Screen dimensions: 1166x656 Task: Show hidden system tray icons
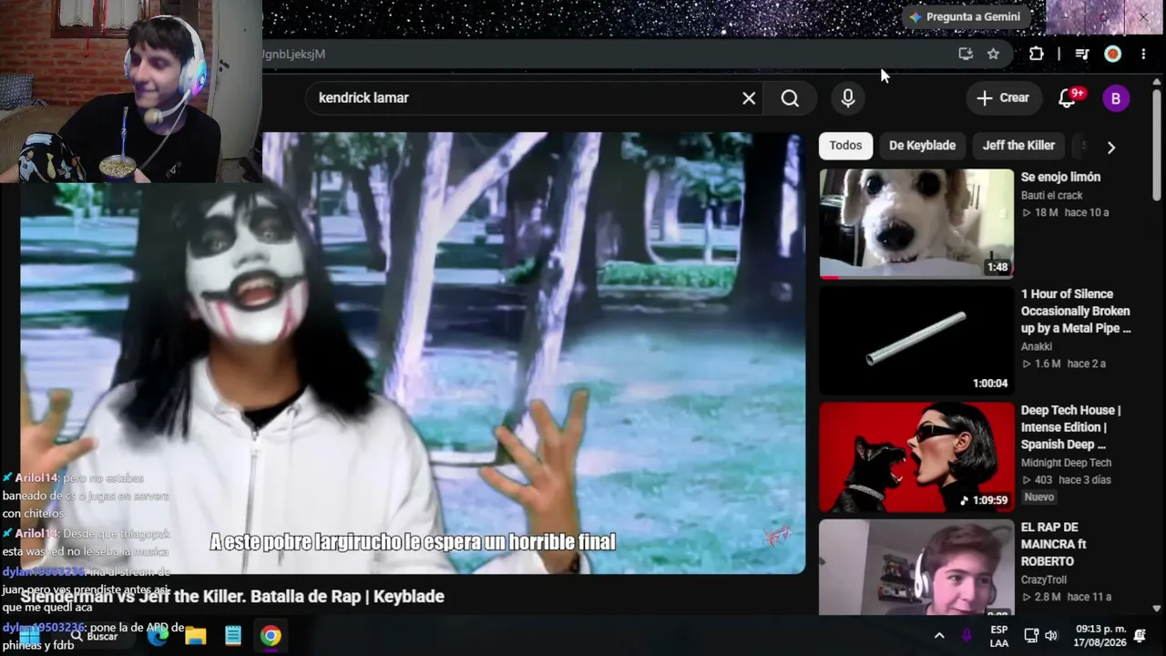(939, 636)
